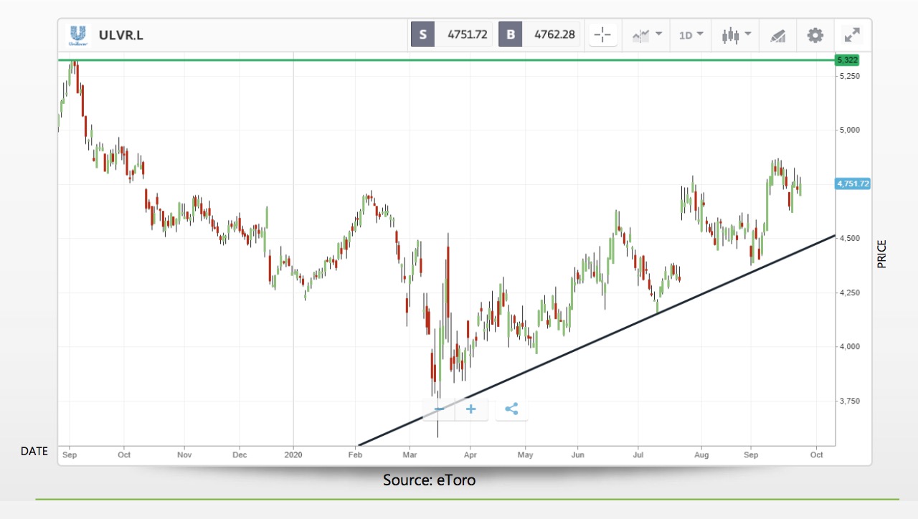Click the Buy button marked B
Screen dimensions: 918x519
pyautogui.click(x=510, y=34)
